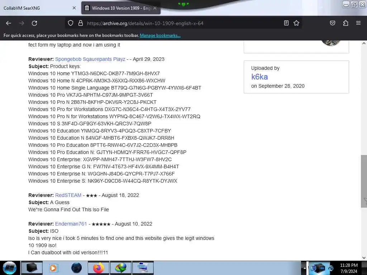Open the tracking protection shield icon

pyautogui.click(x=71, y=23)
